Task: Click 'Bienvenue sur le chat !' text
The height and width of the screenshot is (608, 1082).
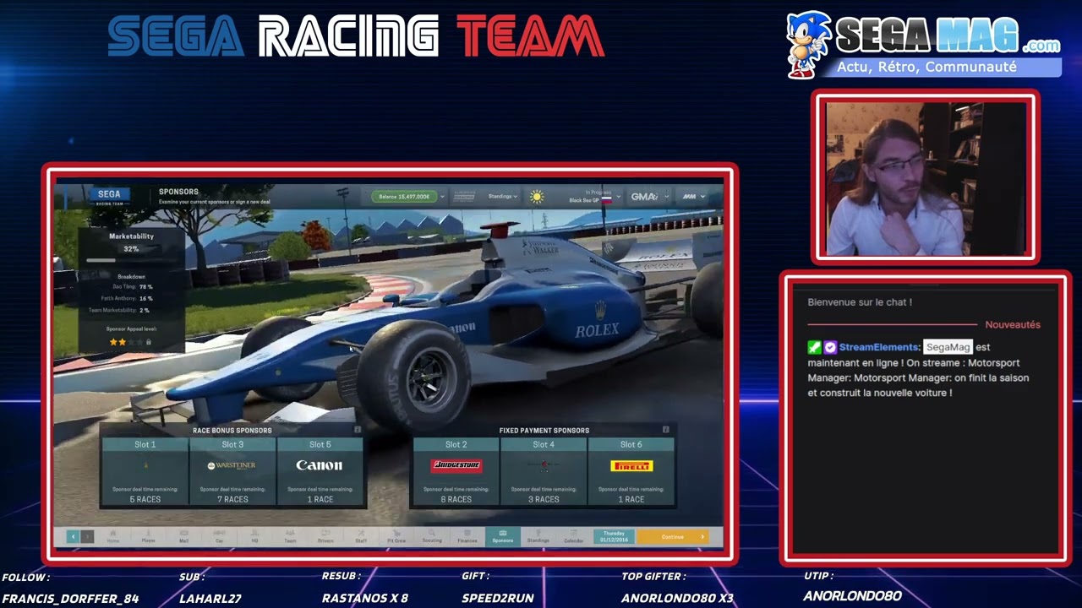Action: (x=860, y=302)
